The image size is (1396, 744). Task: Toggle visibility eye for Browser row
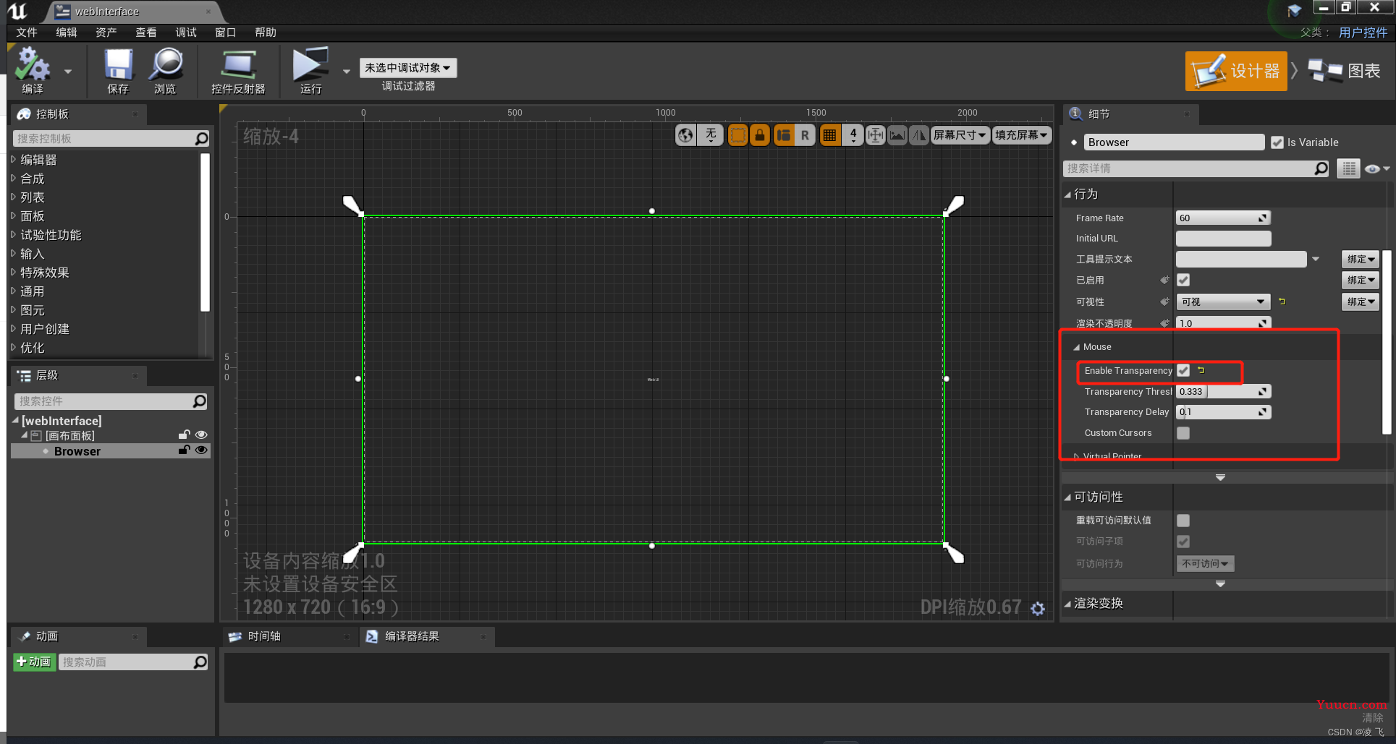[x=201, y=450]
